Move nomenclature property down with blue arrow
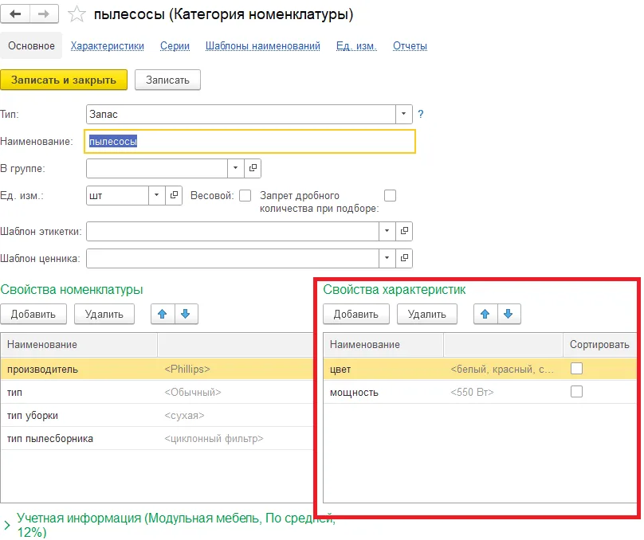 click(x=186, y=314)
